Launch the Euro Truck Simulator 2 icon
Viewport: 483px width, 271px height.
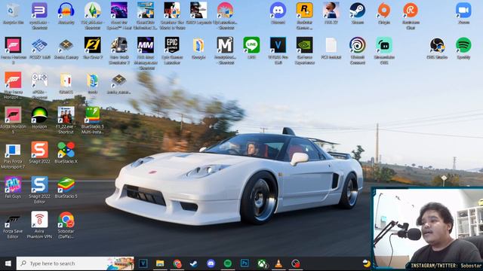[119, 50]
